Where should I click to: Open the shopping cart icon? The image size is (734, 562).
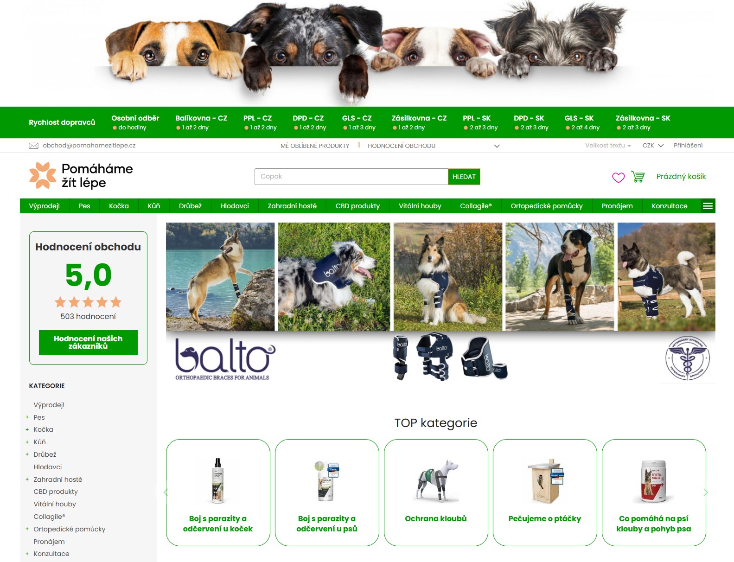638,177
